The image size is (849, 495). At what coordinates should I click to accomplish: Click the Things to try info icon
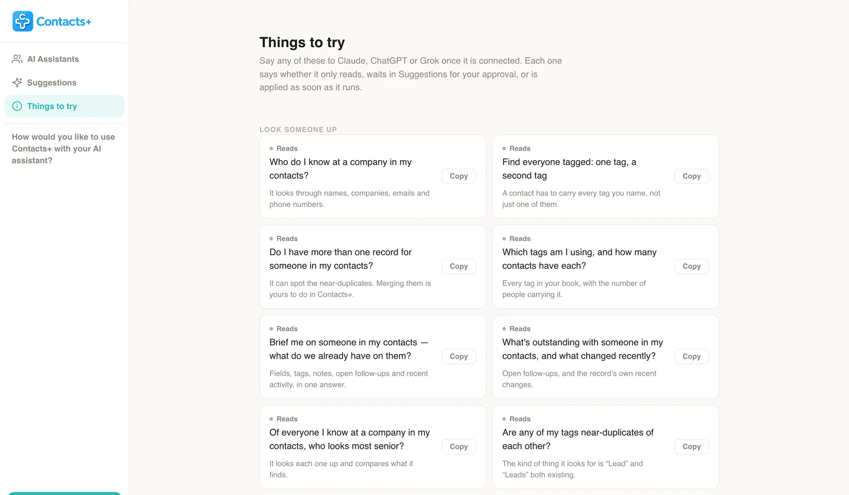17,106
